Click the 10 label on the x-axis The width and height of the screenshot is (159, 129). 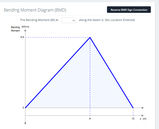click(x=133, y=119)
